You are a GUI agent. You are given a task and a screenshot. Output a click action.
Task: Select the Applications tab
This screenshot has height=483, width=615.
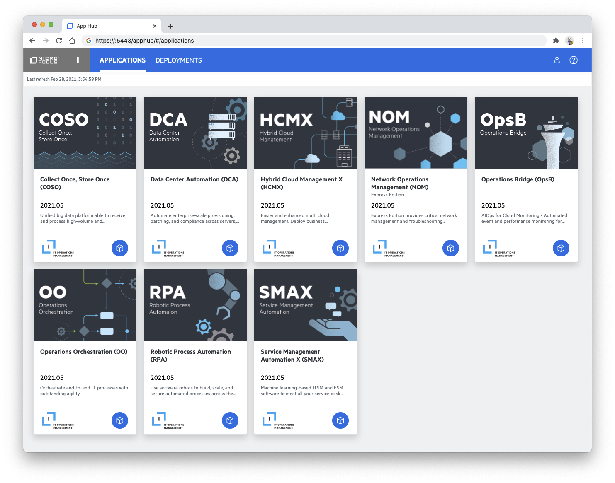(x=122, y=60)
